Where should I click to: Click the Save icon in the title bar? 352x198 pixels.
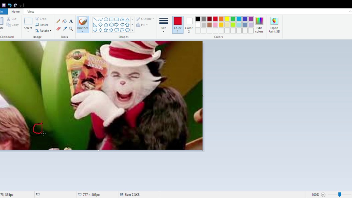[x=4, y=5]
